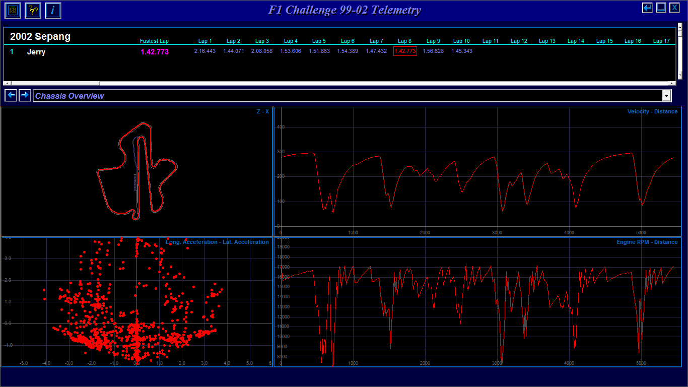Click the return arrow icon at top right
Viewport: 688px width, 387px height.
click(647, 8)
